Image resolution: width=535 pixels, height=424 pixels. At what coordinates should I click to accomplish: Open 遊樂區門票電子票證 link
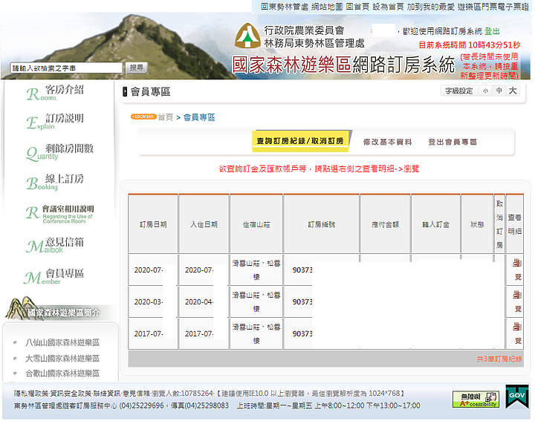tap(493, 7)
